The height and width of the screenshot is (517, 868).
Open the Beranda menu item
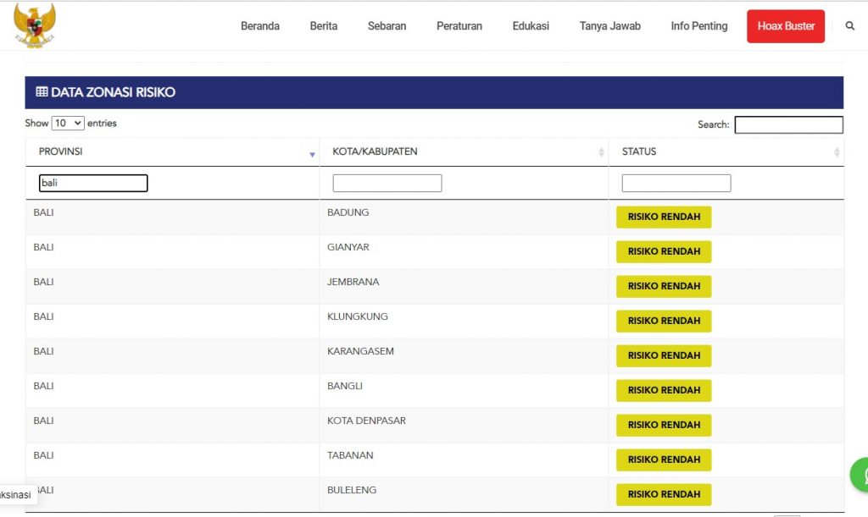pyautogui.click(x=259, y=26)
